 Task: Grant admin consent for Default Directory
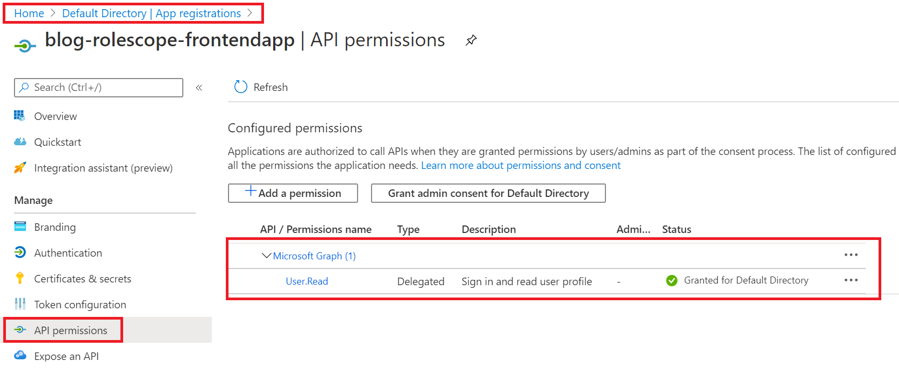[488, 193]
